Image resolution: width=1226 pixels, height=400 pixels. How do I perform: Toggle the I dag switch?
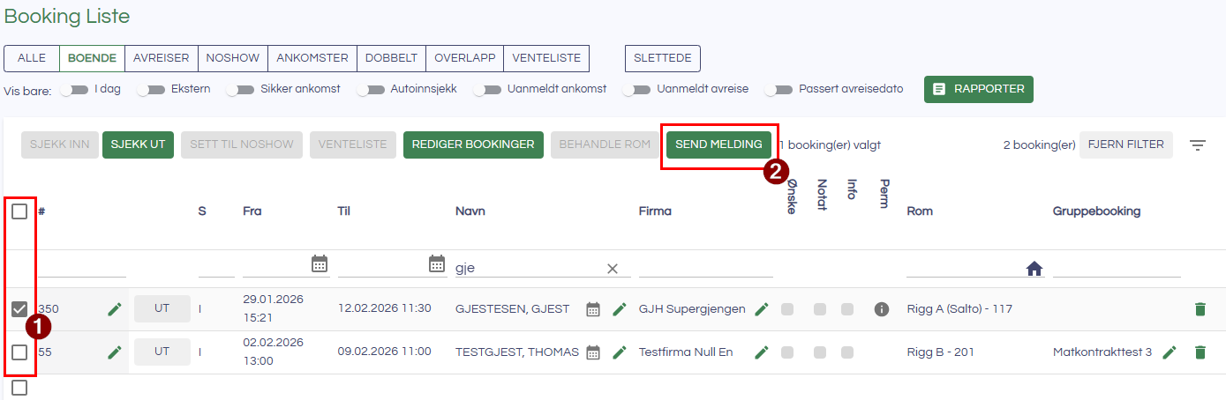[79, 89]
